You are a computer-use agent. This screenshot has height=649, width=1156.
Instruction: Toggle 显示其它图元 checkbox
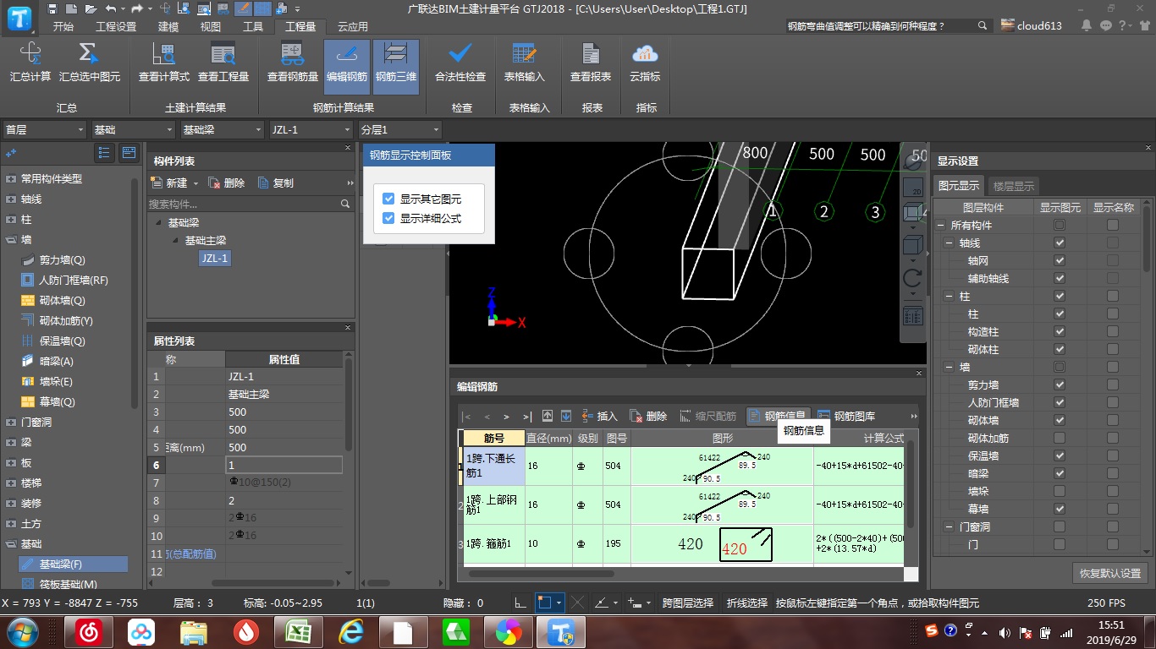click(x=388, y=199)
